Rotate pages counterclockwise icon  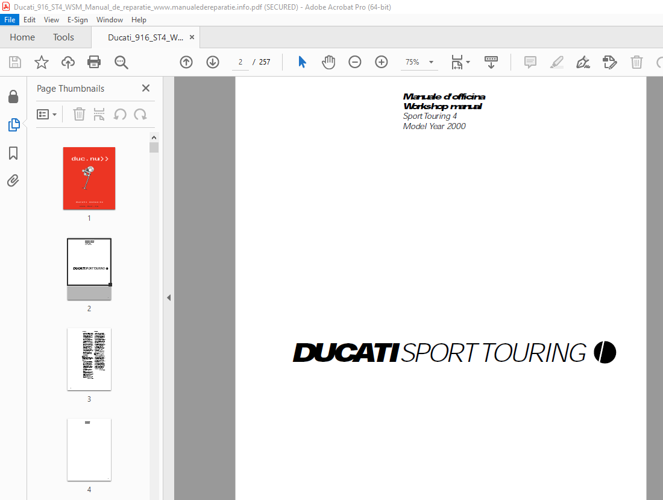[120, 114]
